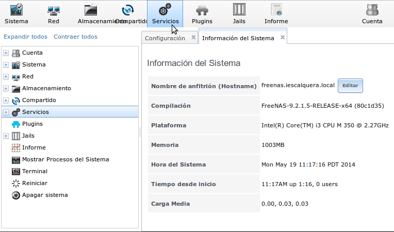Click the Mon May 19 system time value
The height and width of the screenshot is (232, 394).
pyautogui.click(x=308, y=164)
